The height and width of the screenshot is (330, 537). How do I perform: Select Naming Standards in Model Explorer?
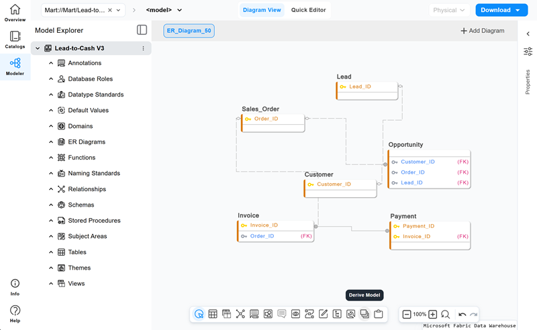click(x=94, y=173)
